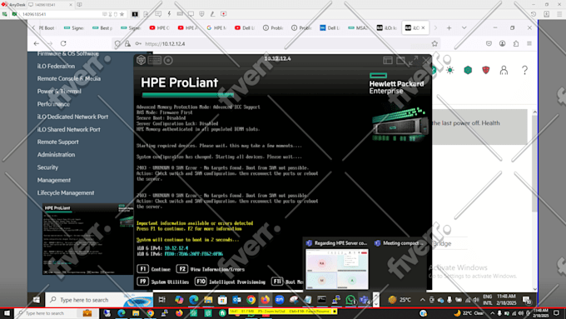Switch to the Best p Firefox tab

pyautogui.click(x=102, y=27)
